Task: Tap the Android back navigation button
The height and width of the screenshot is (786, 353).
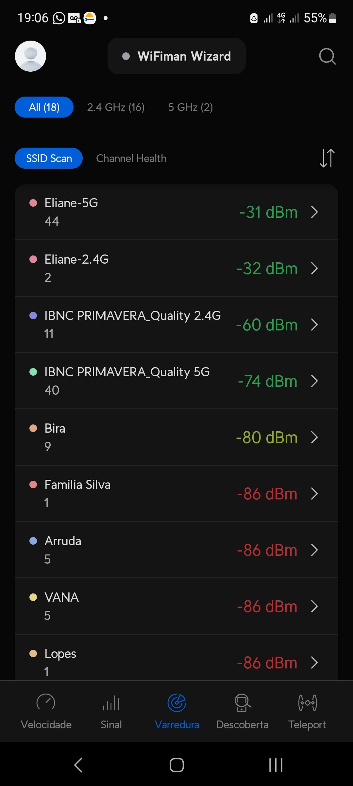Action: [x=78, y=765]
